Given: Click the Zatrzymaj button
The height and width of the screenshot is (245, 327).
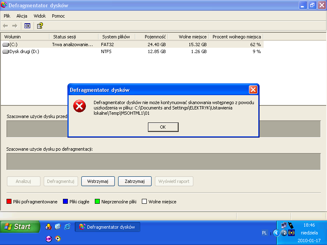Looking at the screenshot, I should click(135, 181).
